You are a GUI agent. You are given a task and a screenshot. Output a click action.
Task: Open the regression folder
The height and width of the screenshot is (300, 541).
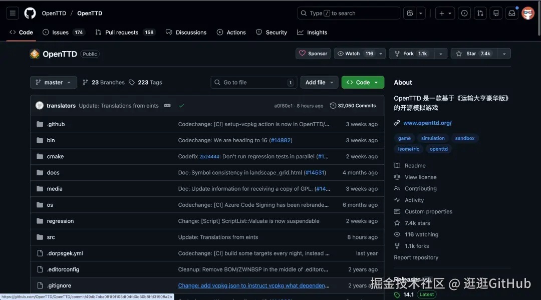61,221
